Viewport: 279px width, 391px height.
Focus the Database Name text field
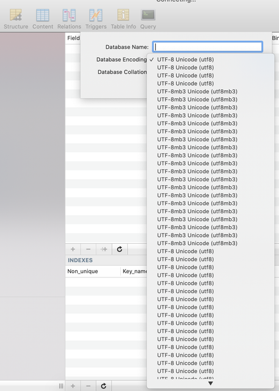click(x=208, y=47)
